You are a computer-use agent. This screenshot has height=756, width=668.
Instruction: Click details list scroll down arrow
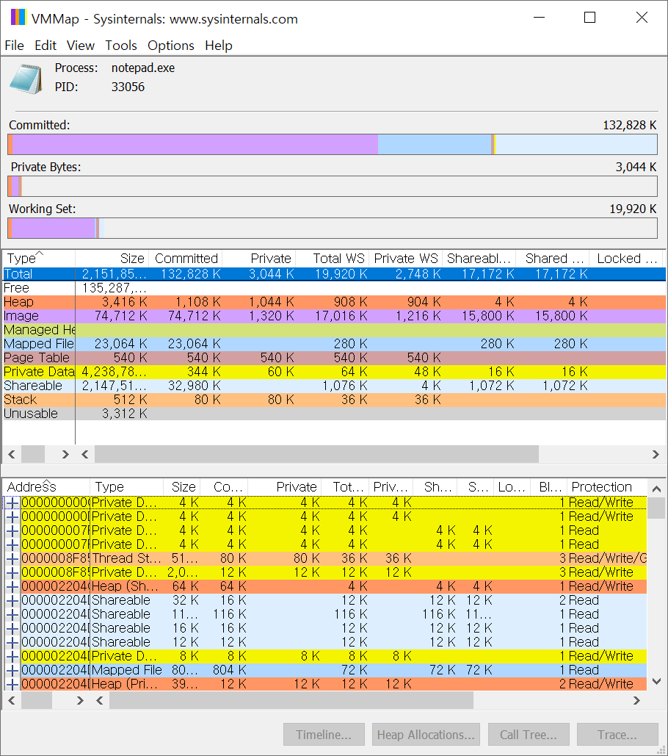(656, 681)
